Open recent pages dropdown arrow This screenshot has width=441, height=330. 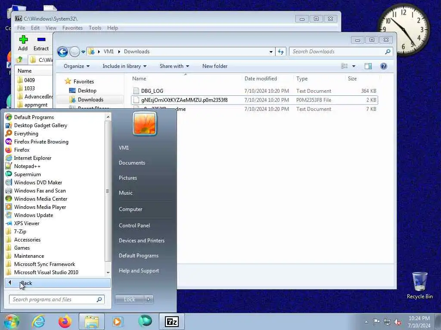point(83,52)
